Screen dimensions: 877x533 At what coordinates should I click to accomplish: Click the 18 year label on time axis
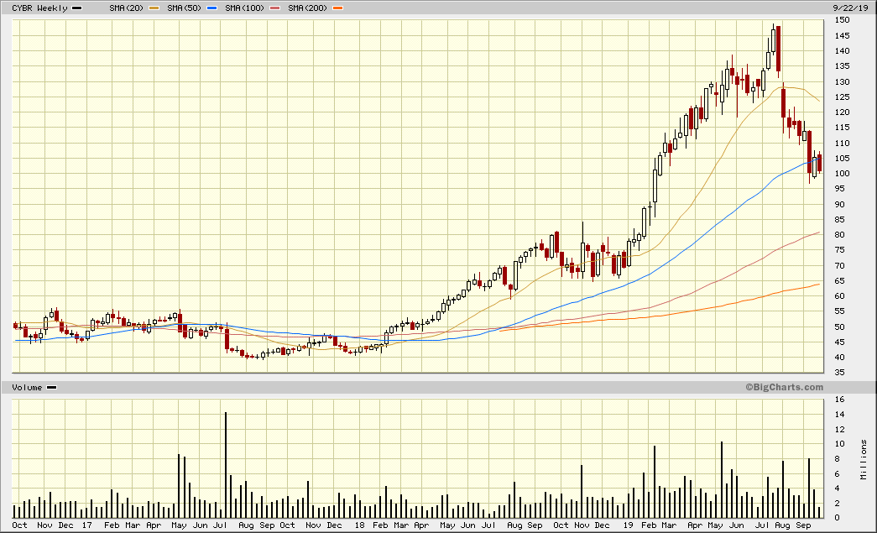point(359,525)
